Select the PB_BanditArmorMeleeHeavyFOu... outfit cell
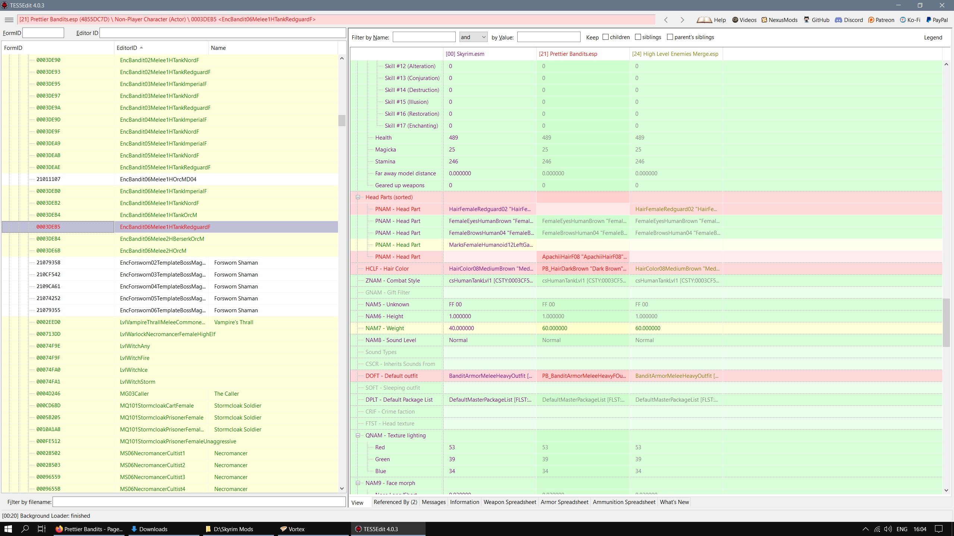 [583, 376]
